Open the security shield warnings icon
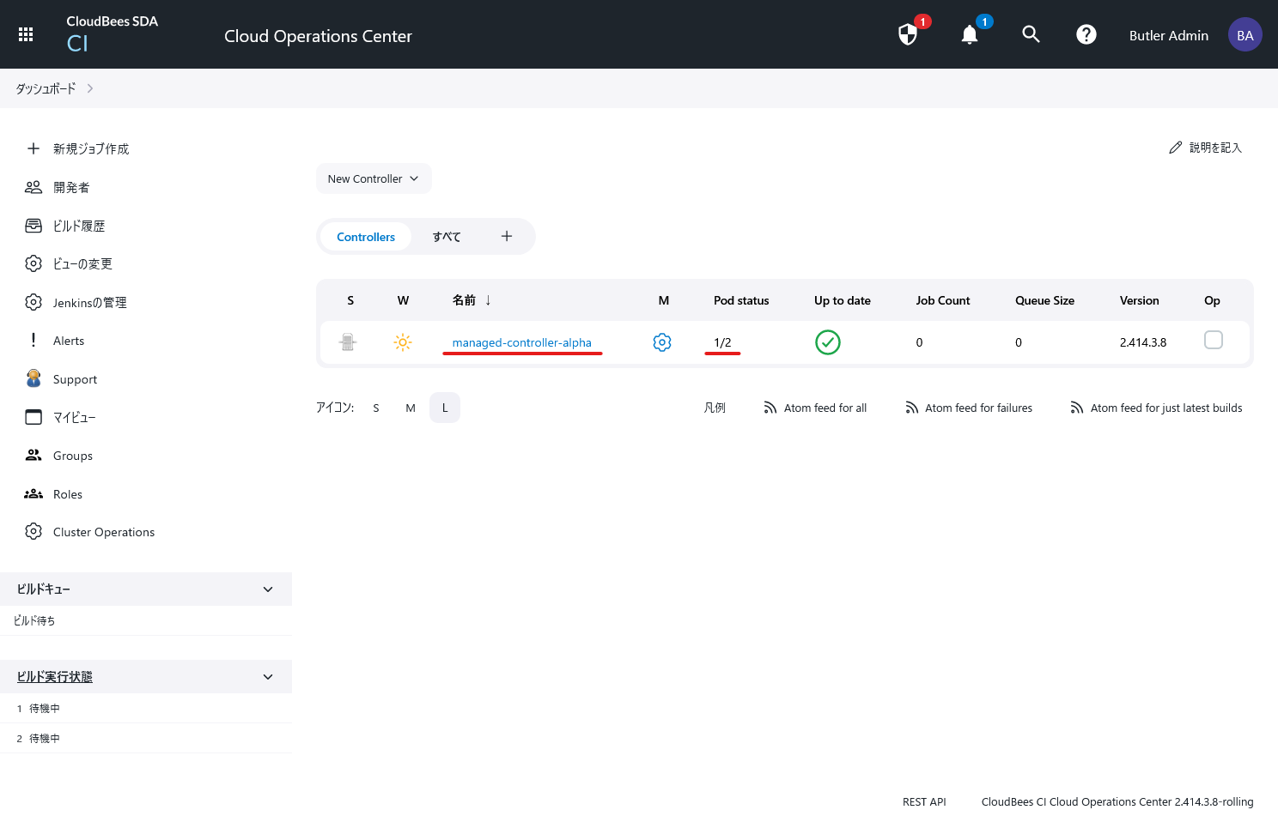 click(x=908, y=34)
